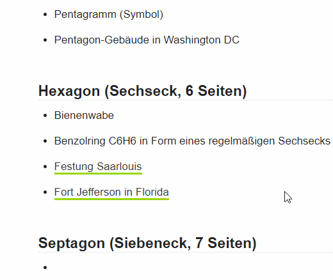This screenshot has width=333, height=280.
Task: Click the Septagon (Siebeneck, 7 Seiten) heading
Action: click(147, 243)
